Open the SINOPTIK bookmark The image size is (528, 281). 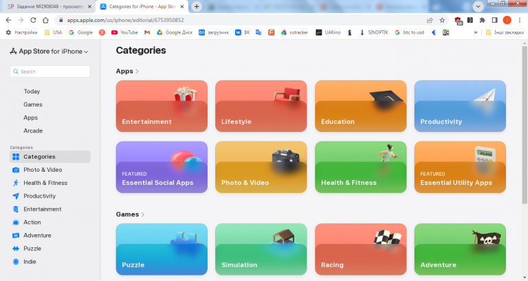(x=374, y=32)
